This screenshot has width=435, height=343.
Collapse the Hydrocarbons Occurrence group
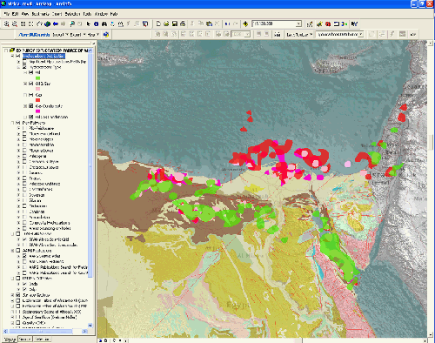[12, 56]
